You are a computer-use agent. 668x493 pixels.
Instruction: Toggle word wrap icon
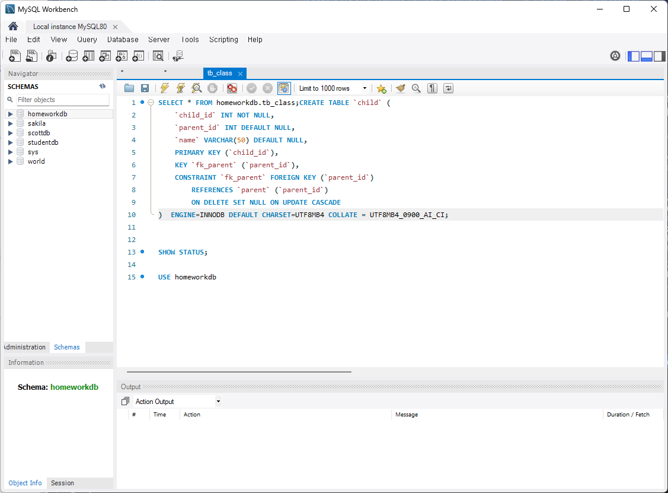tap(448, 88)
